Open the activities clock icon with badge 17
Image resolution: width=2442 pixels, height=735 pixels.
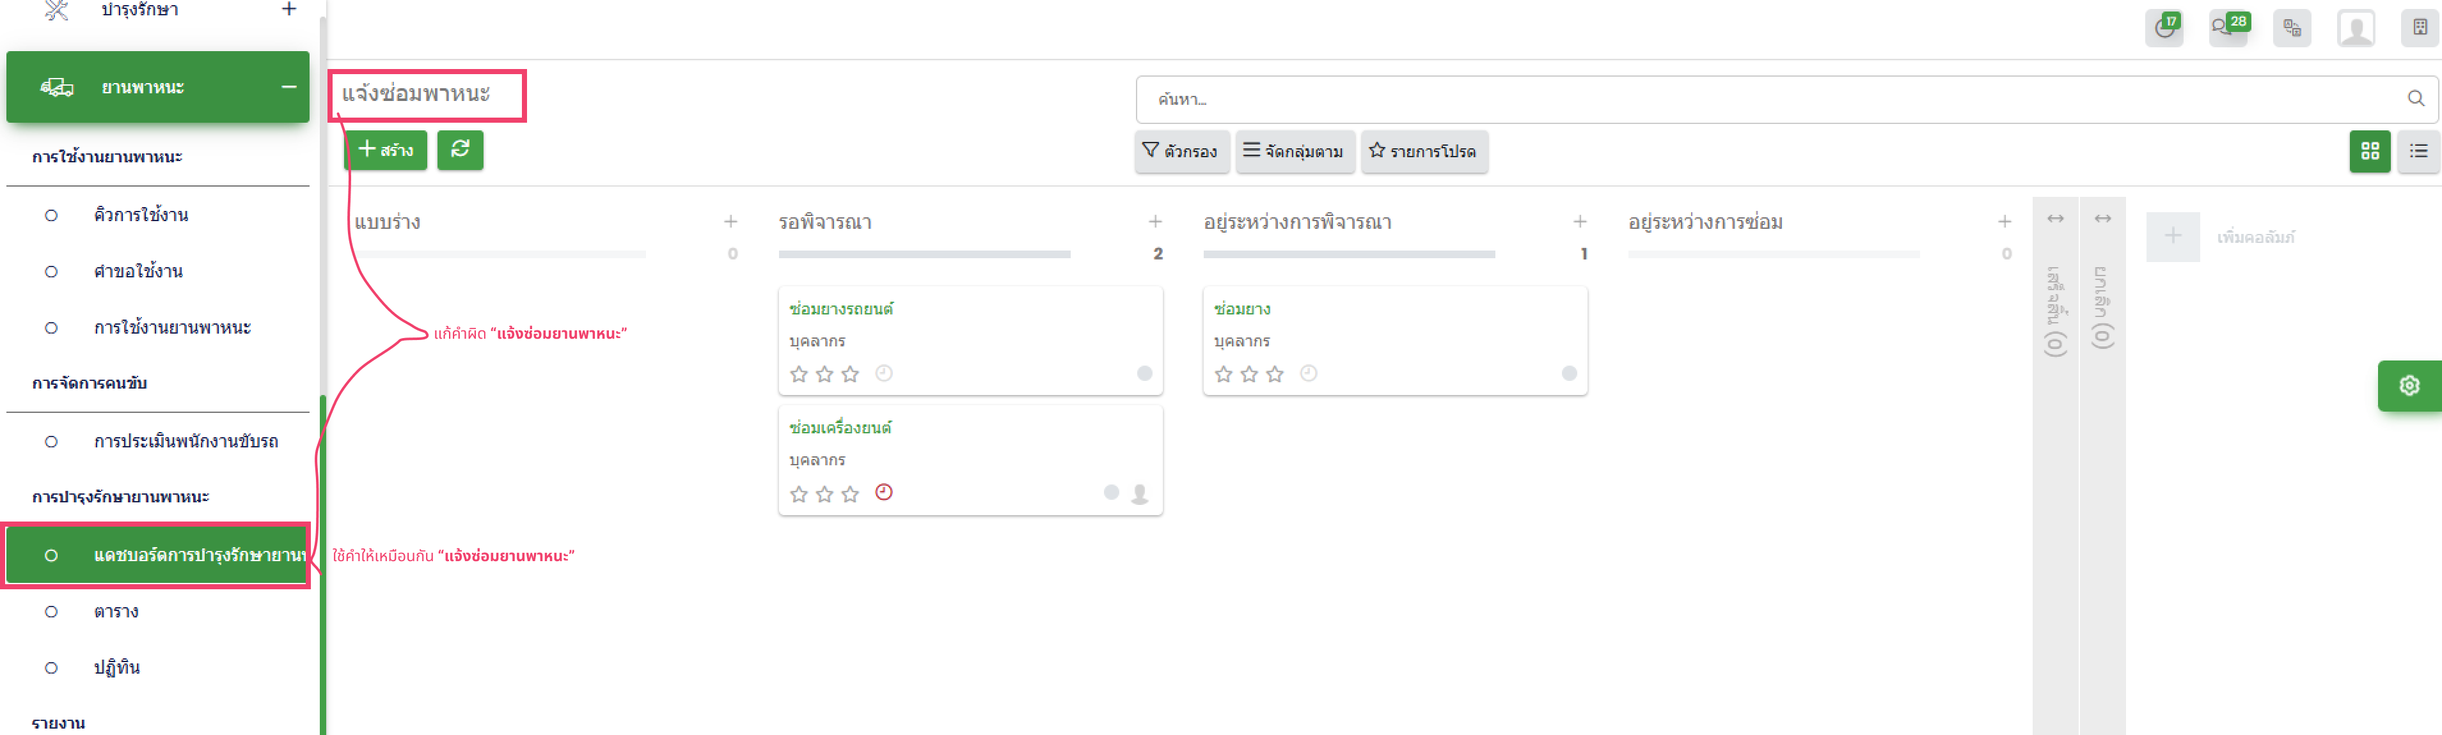point(2163,27)
